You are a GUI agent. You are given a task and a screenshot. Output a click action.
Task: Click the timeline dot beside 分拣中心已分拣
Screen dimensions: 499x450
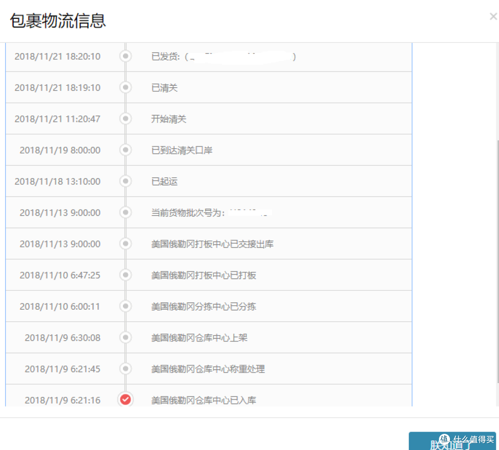125,306
